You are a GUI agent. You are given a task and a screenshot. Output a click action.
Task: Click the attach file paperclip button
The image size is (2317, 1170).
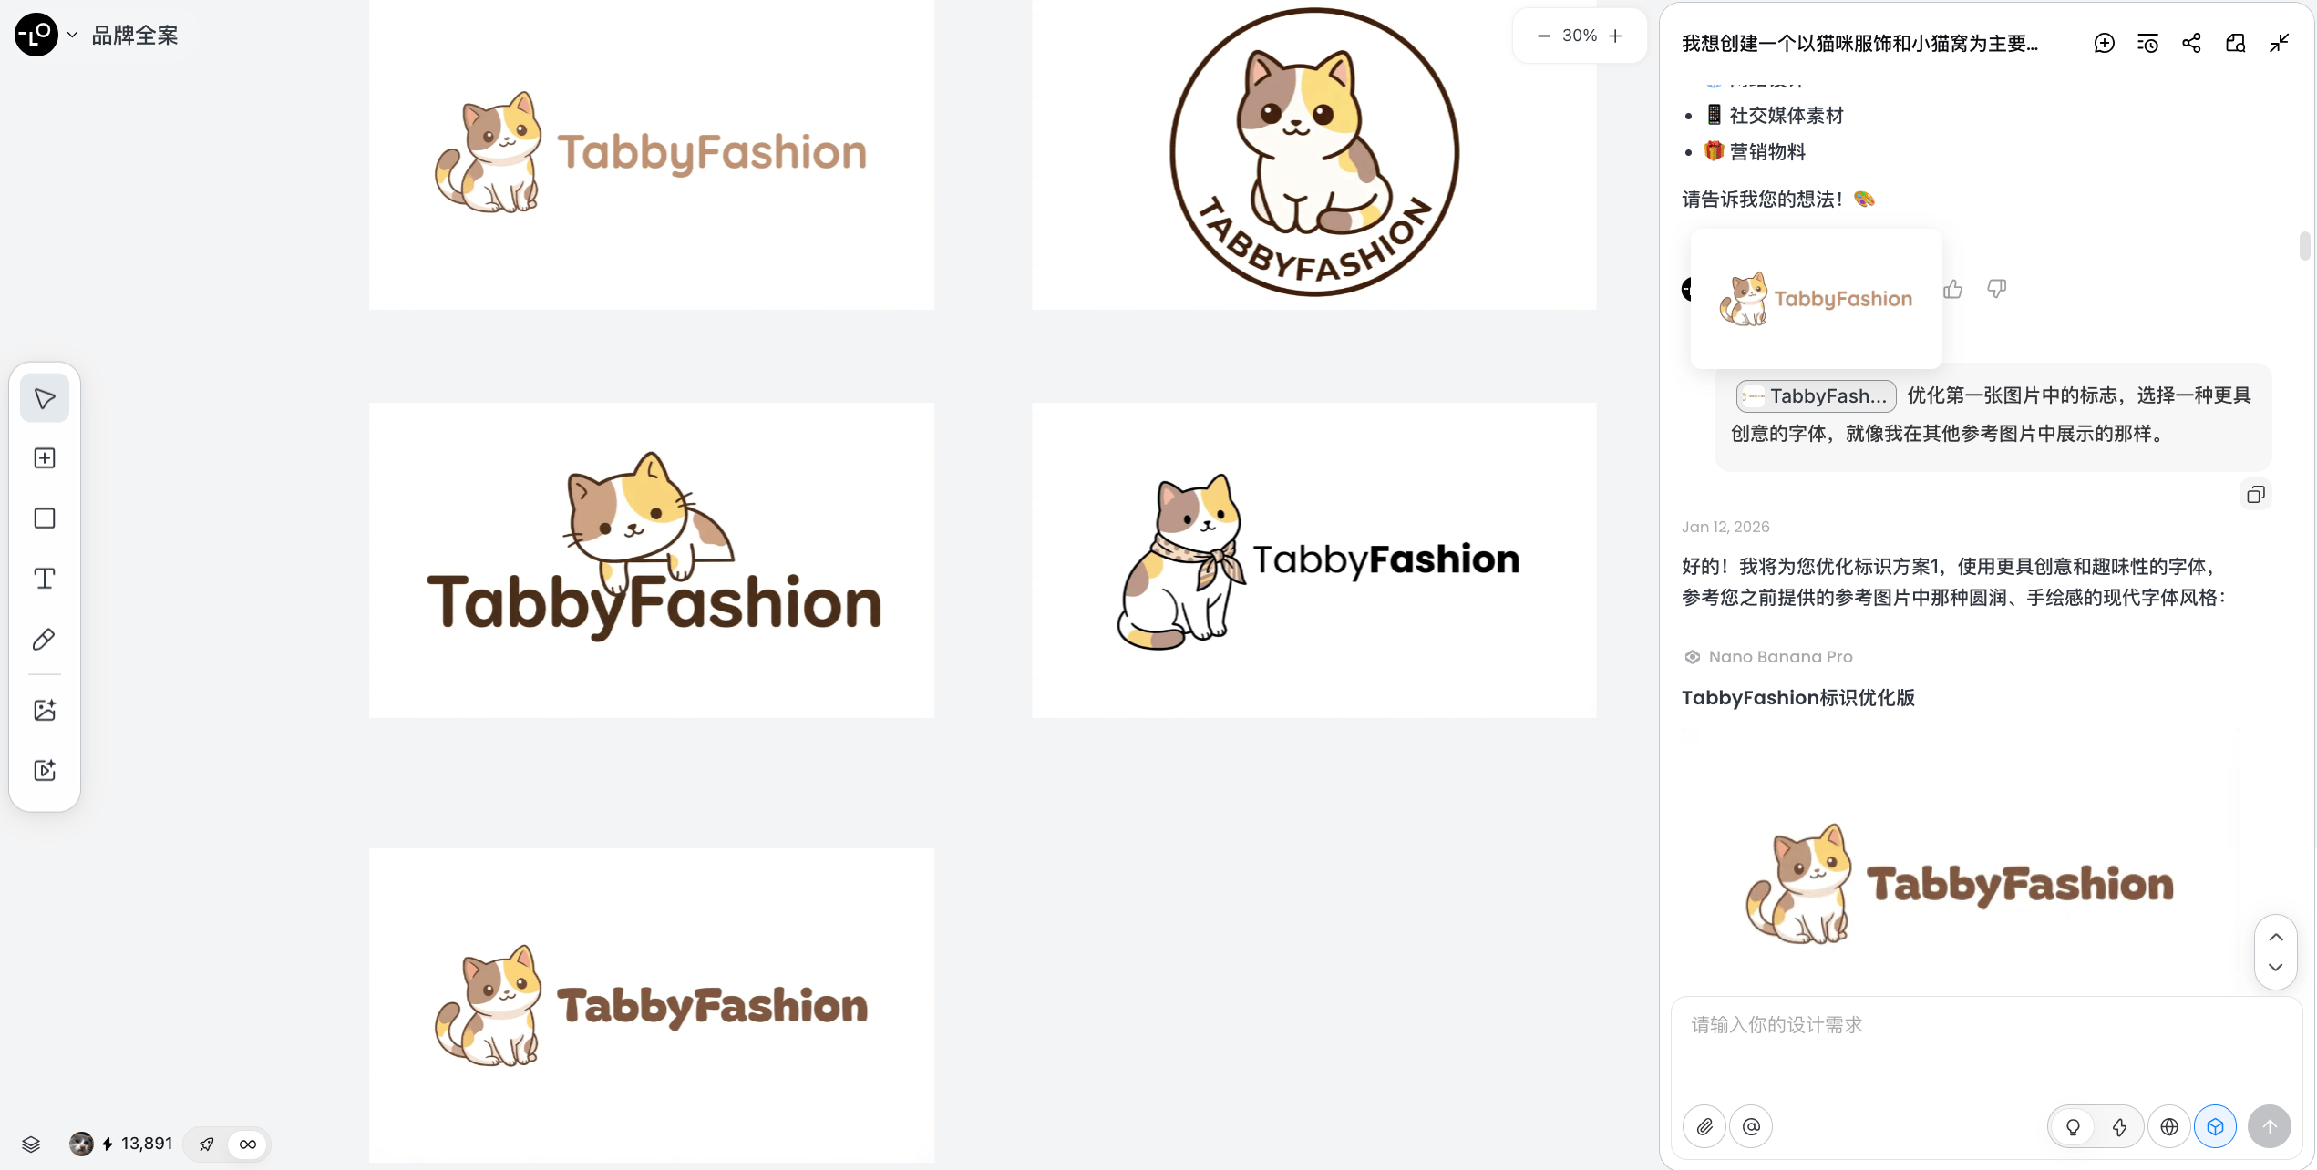click(x=1704, y=1127)
